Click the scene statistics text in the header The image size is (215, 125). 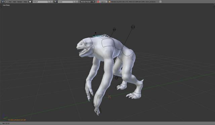coord(133,2)
